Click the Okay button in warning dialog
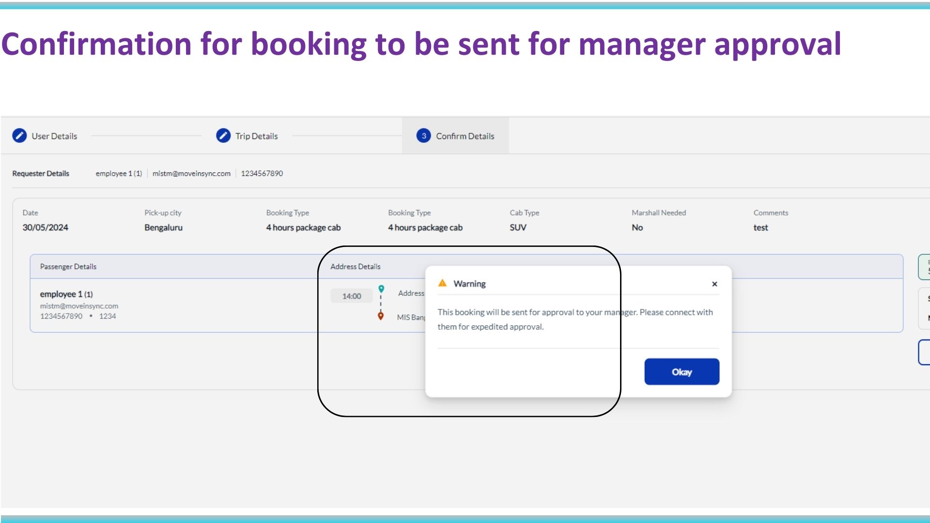The image size is (930, 523). point(682,372)
